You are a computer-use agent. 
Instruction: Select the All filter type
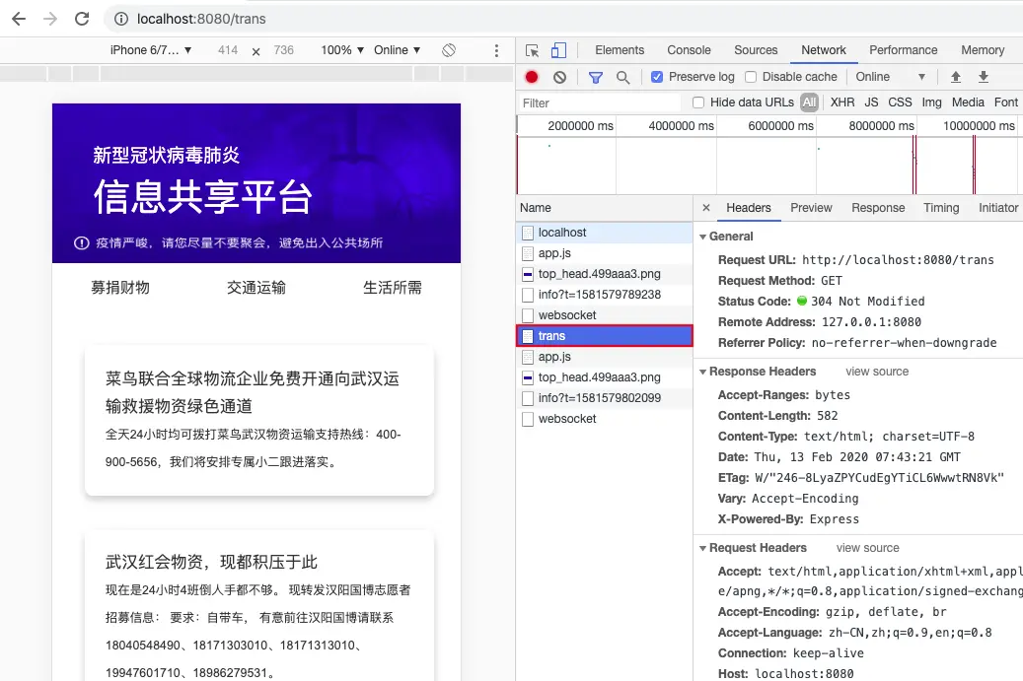point(809,102)
